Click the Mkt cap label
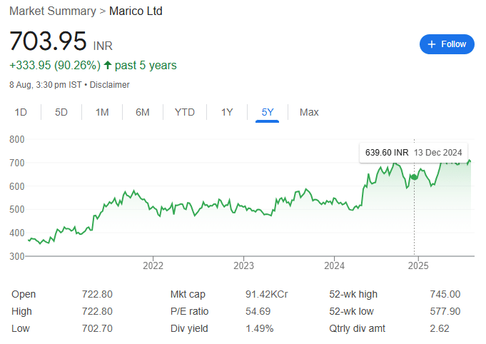Image resolution: width=486 pixels, height=344 pixels. (188, 294)
